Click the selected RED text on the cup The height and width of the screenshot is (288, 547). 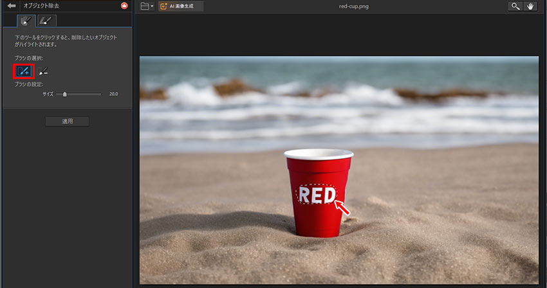pyautogui.click(x=315, y=195)
